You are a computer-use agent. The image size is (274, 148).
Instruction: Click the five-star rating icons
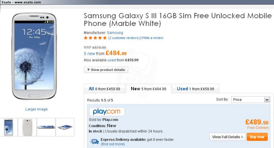[95, 38]
